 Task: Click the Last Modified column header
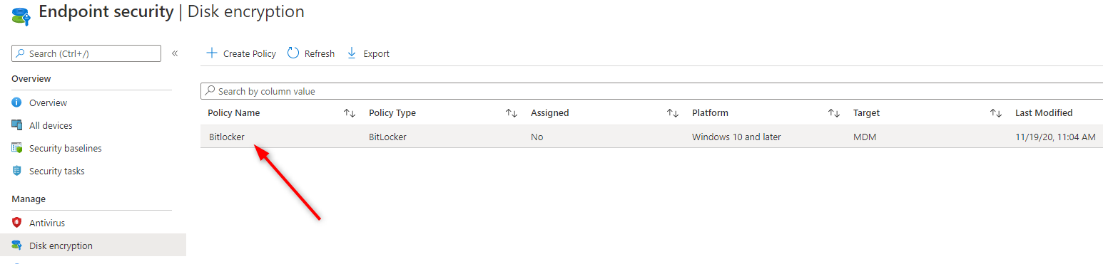click(x=1044, y=113)
